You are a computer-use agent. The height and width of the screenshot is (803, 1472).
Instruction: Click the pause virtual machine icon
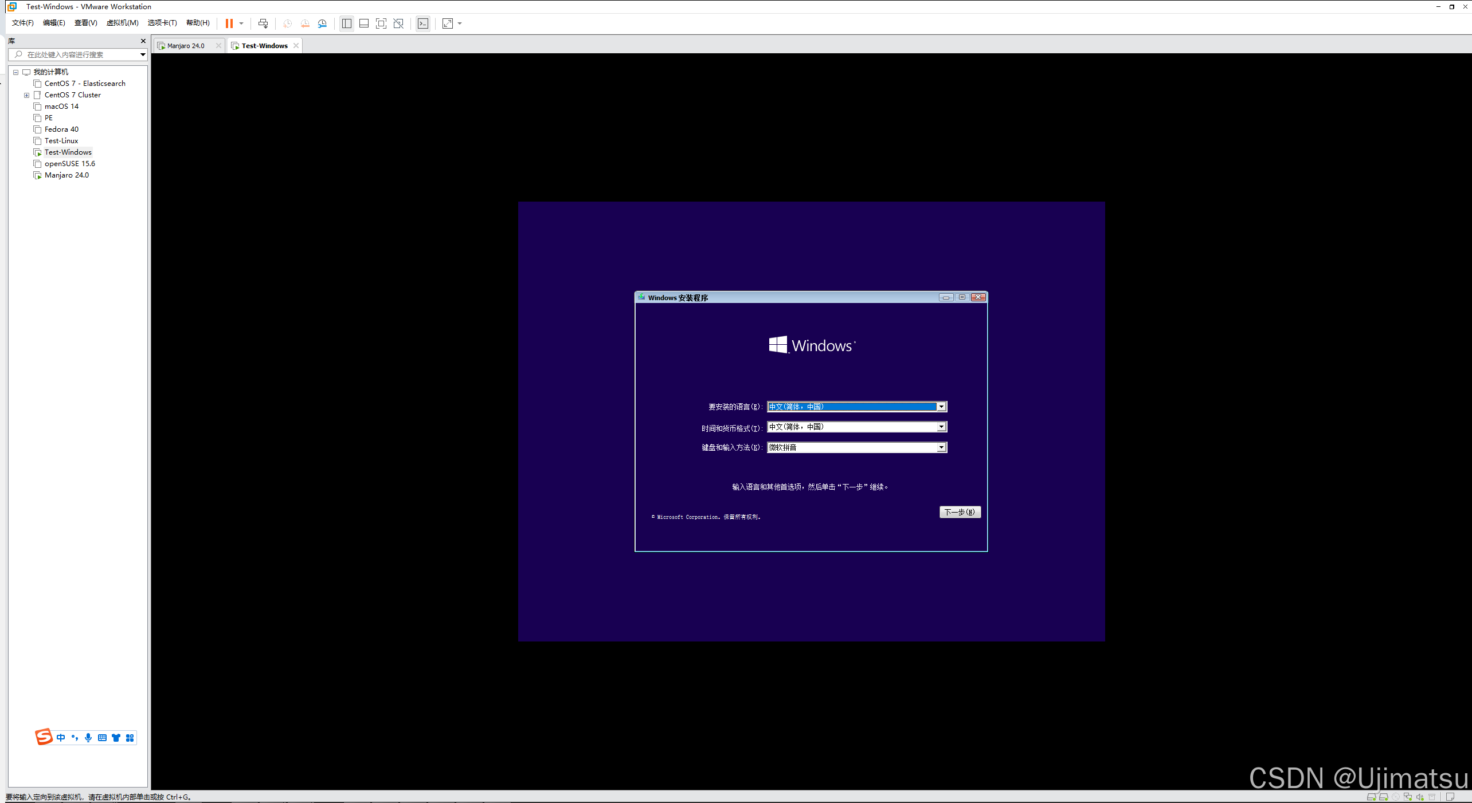coord(229,23)
